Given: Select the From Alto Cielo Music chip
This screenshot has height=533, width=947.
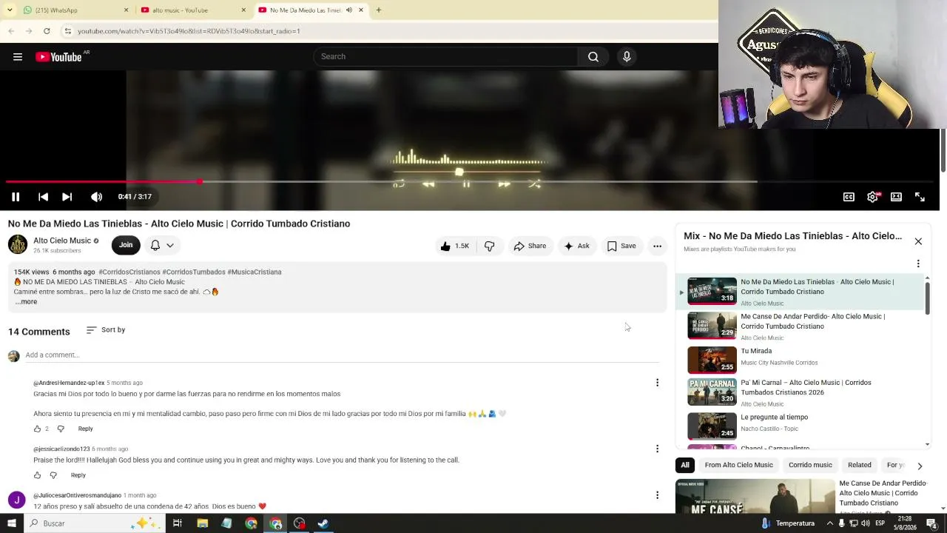Looking at the screenshot, I should [x=738, y=466].
